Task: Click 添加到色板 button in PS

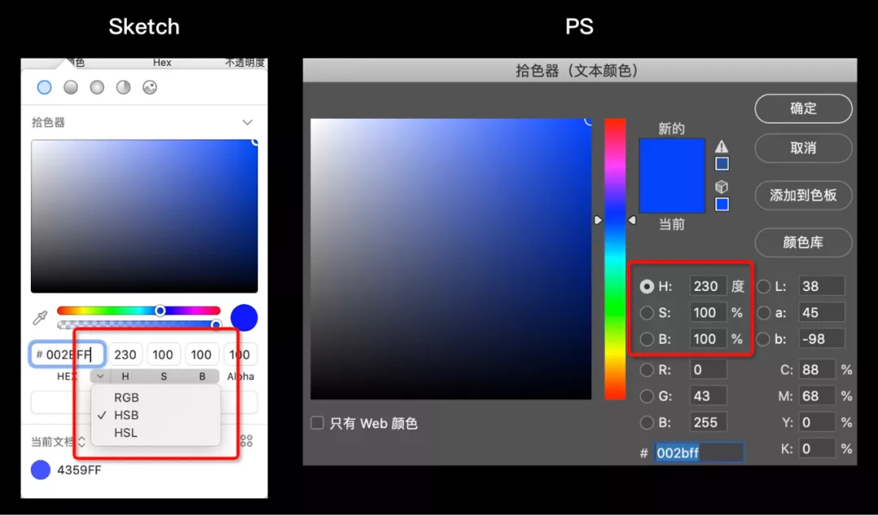Action: point(803,195)
